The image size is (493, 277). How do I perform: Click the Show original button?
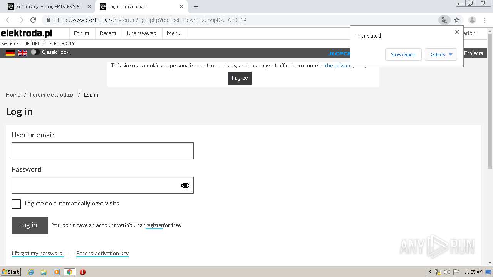(x=403, y=55)
